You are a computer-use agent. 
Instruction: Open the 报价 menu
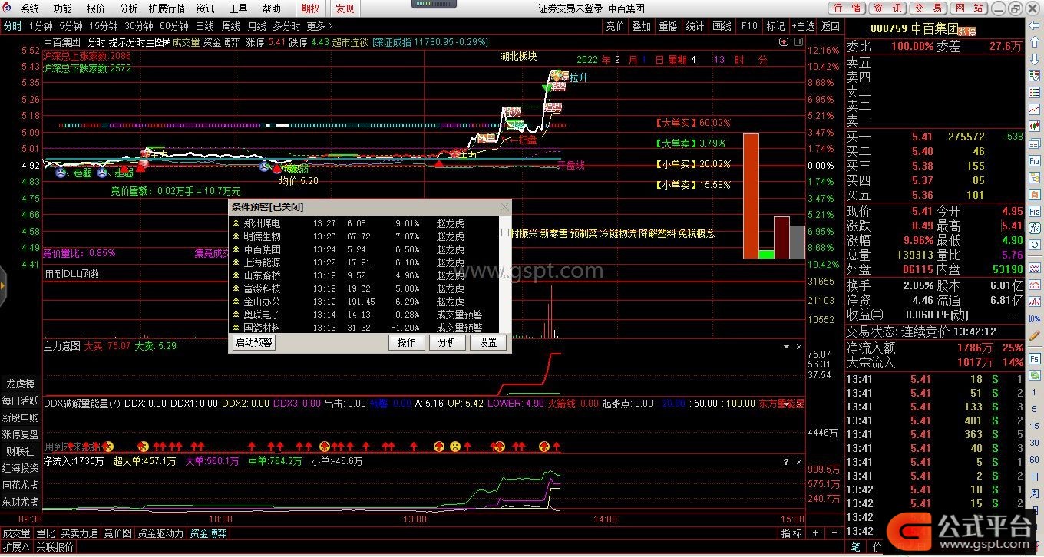(x=96, y=8)
